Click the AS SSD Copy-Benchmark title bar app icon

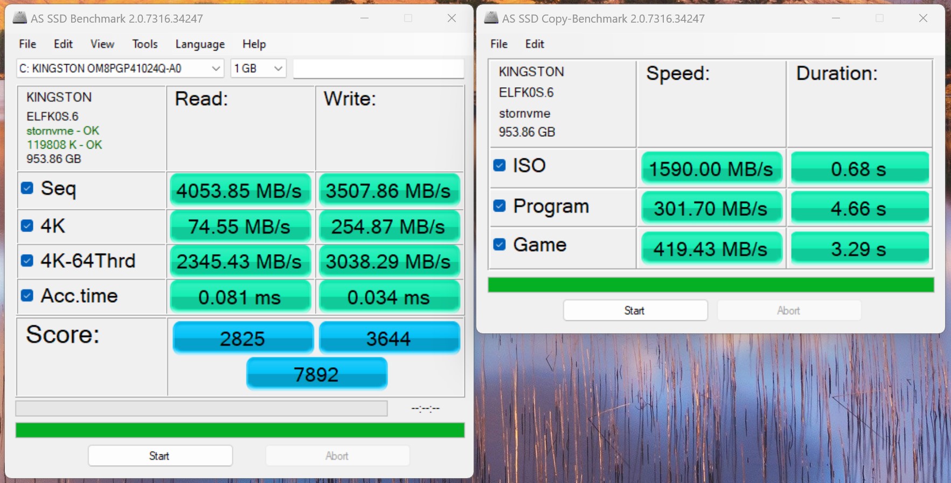click(x=491, y=18)
